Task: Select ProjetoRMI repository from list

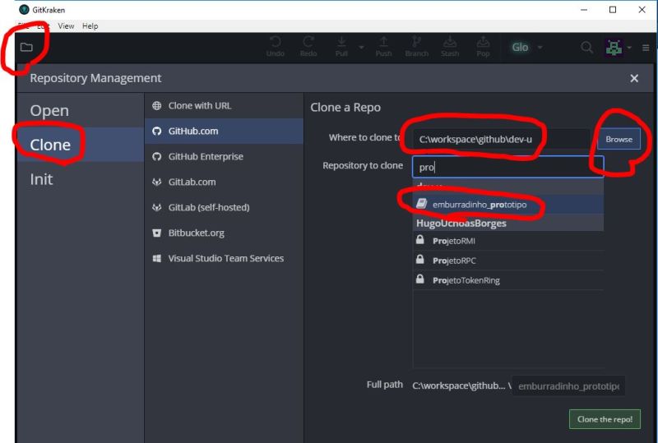Action: 507,241
